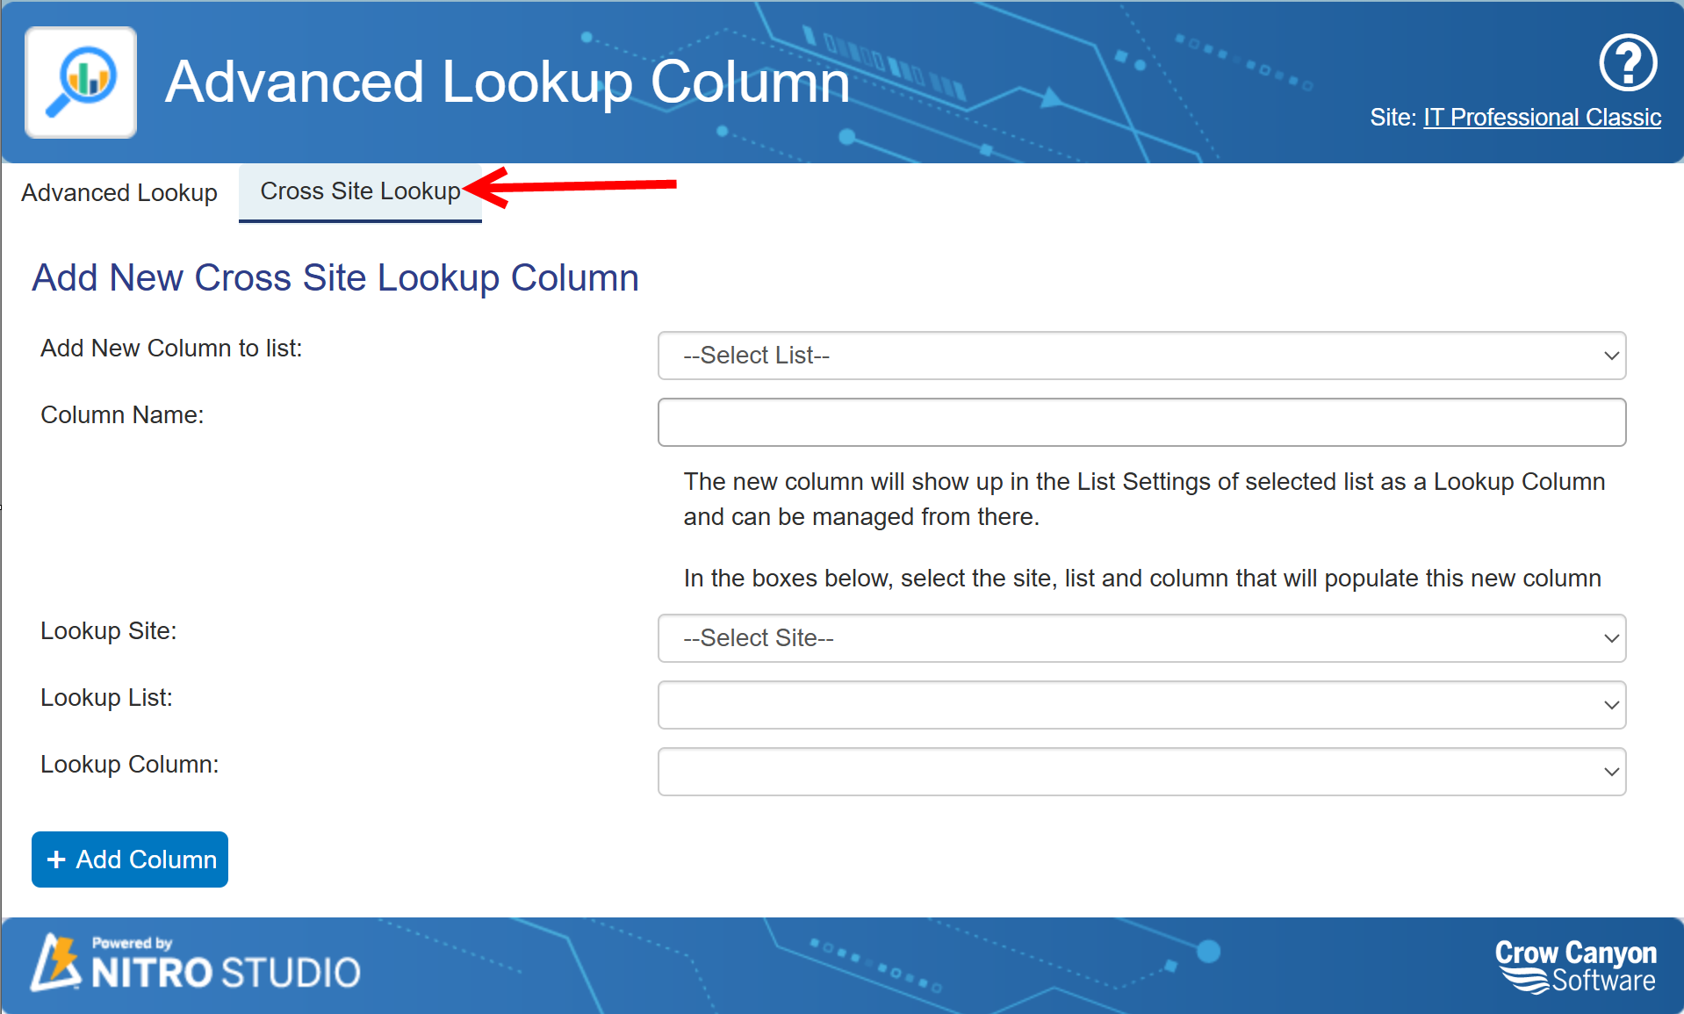Open the help question mark icon
The width and height of the screenshot is (1684, 1014).
(x=1627, y=62)
